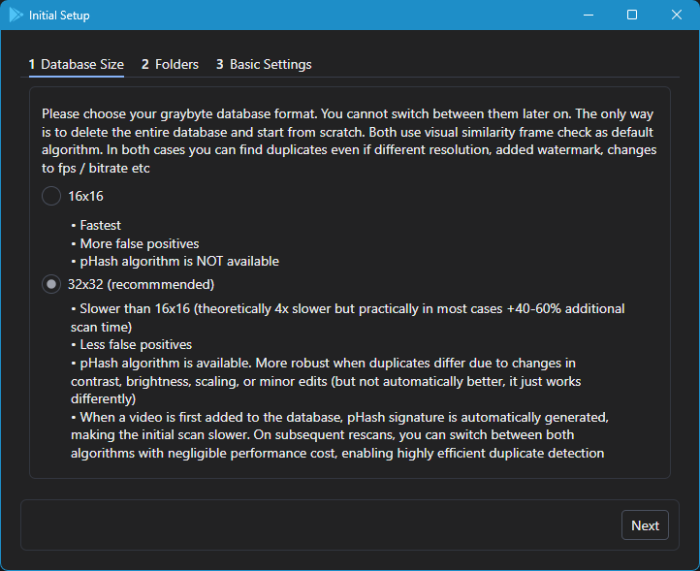Viewport: 700px width, 571px height.
Task: Minimize the Initial Setup window
Action: pos(588,15)
